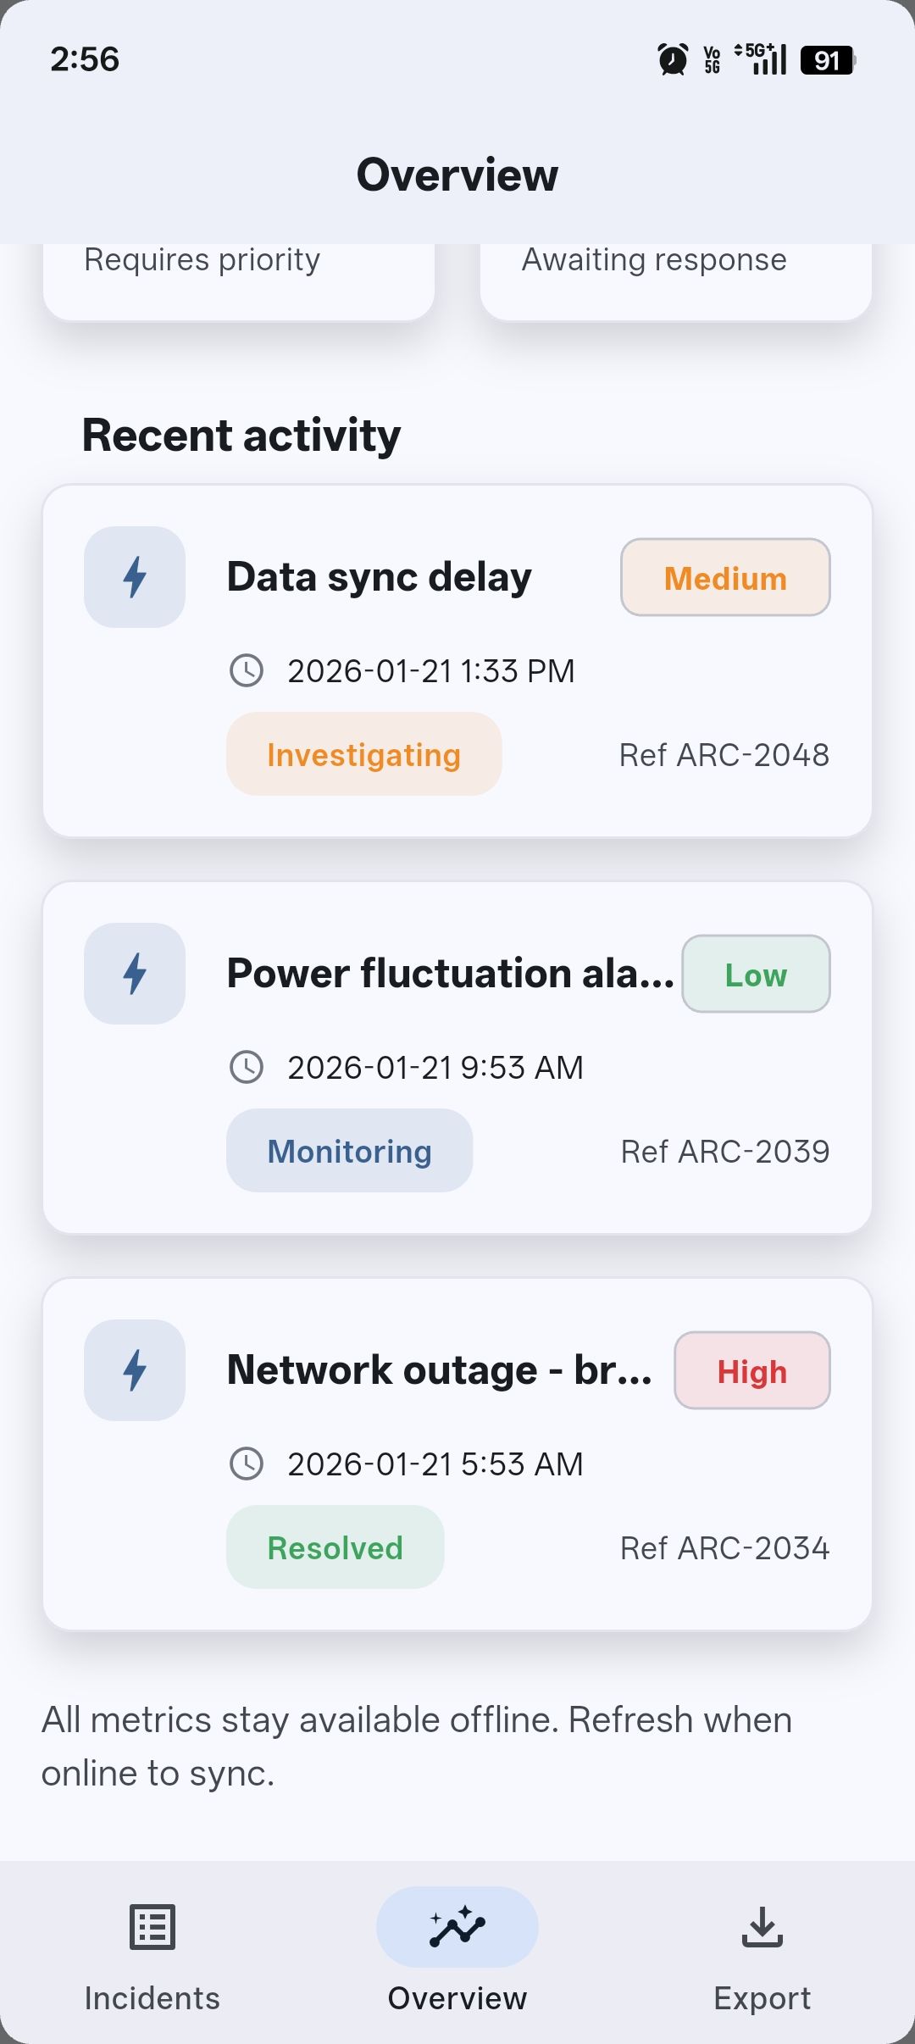Tap the Export download icon
This screenshot has height=2044, width=915.
click(762, 1927)
